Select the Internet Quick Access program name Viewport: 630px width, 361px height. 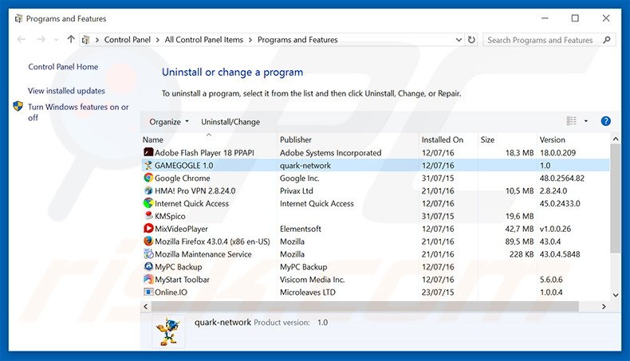coord(191,203)
